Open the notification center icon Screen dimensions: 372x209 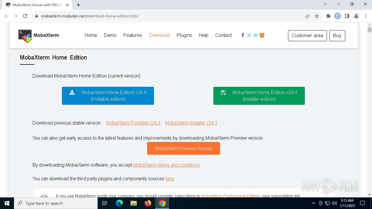point(362,203)
